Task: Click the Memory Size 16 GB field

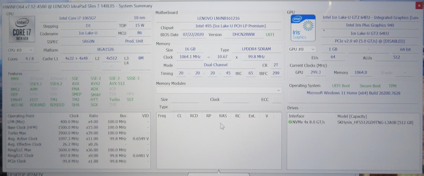Action: coord(190,49)
